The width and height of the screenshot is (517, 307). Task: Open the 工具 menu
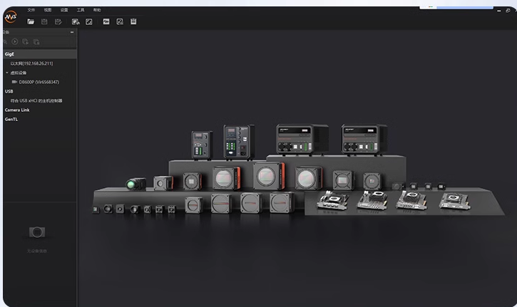click(x=81, y=10)
